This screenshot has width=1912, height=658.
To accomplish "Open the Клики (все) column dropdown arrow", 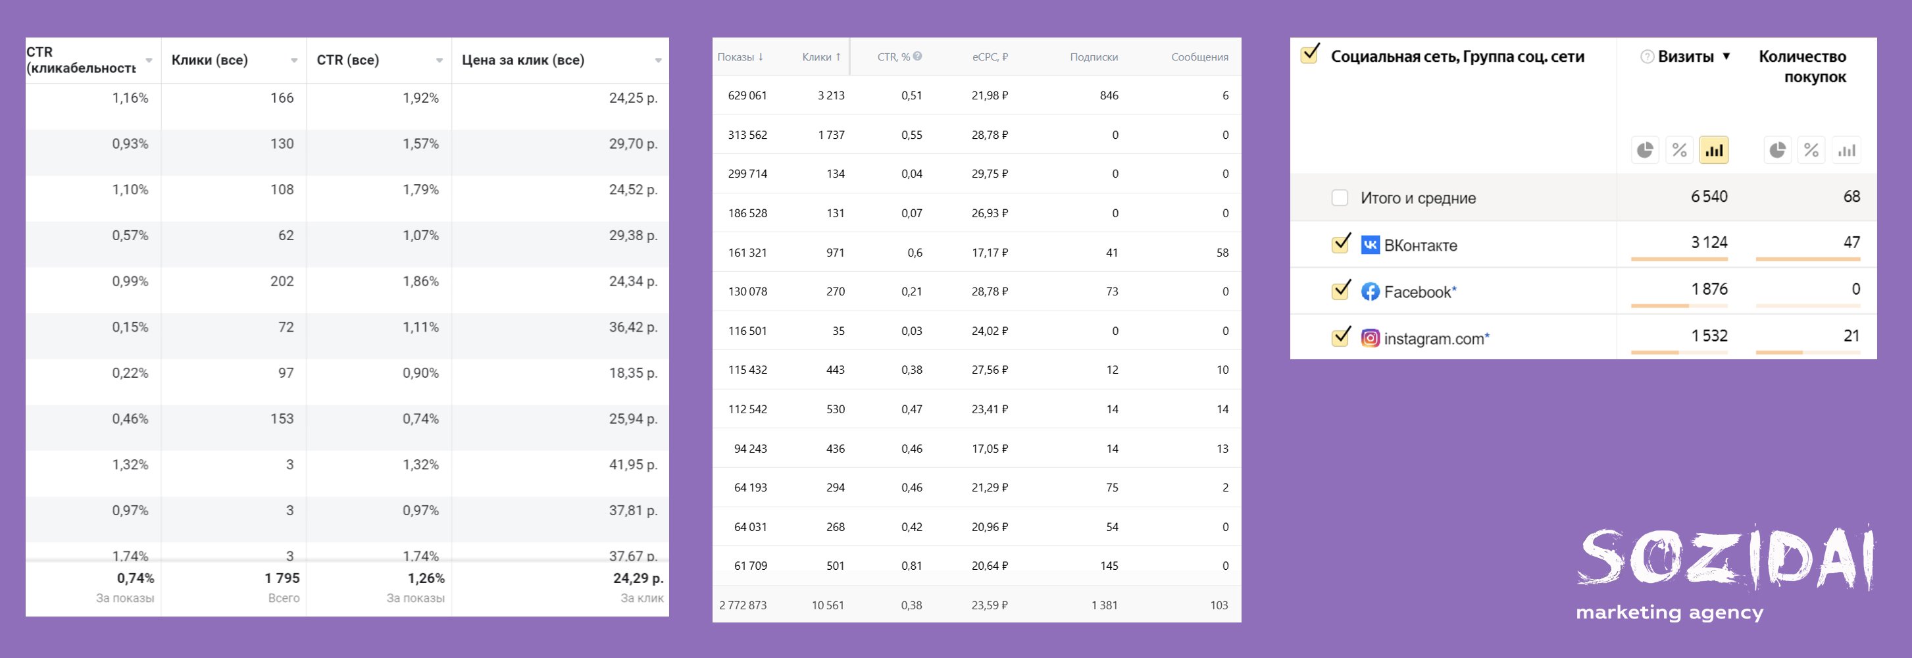I will [294, 61].
